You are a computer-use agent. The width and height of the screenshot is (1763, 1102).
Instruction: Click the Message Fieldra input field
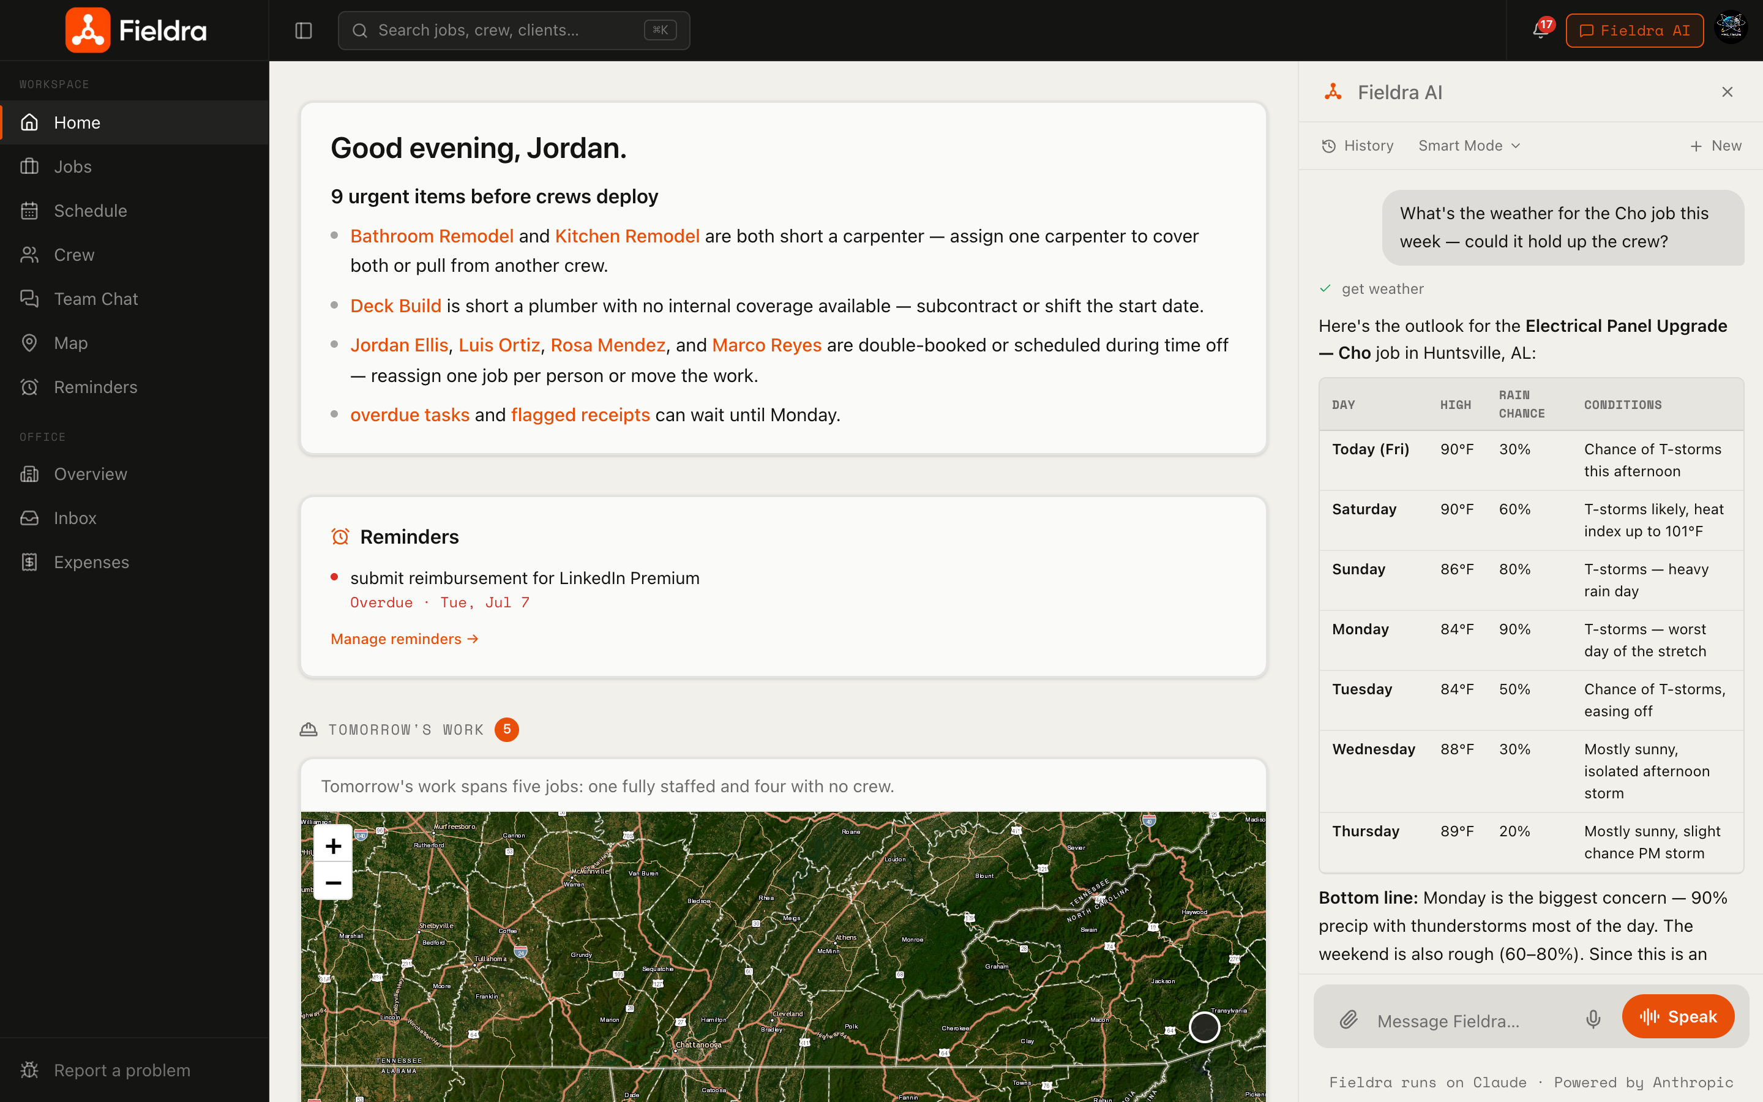[1472, 1021]
